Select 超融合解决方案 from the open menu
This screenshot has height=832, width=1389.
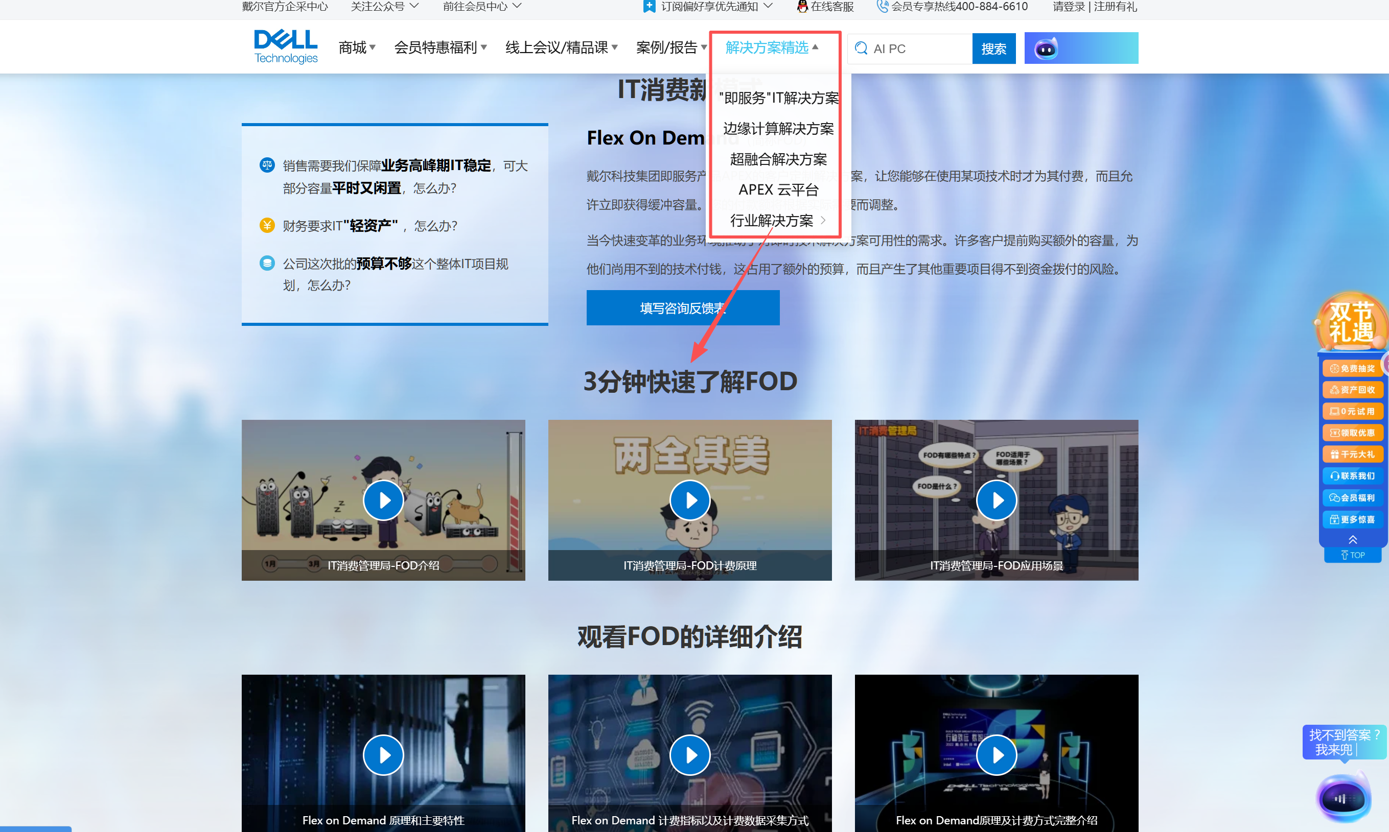779,159
